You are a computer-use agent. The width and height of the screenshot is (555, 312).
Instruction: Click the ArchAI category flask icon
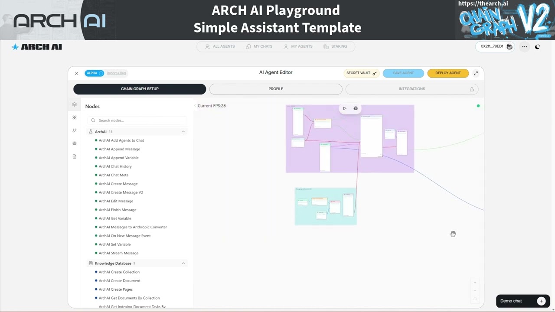91,132
